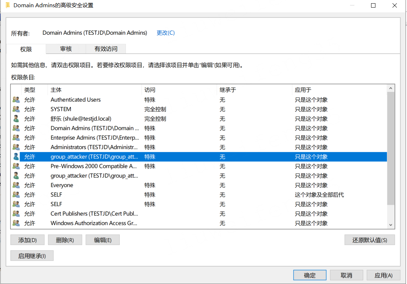Click the group icon in the Domain Admins row
407x284 pixels.
click(x=16, y=128)
